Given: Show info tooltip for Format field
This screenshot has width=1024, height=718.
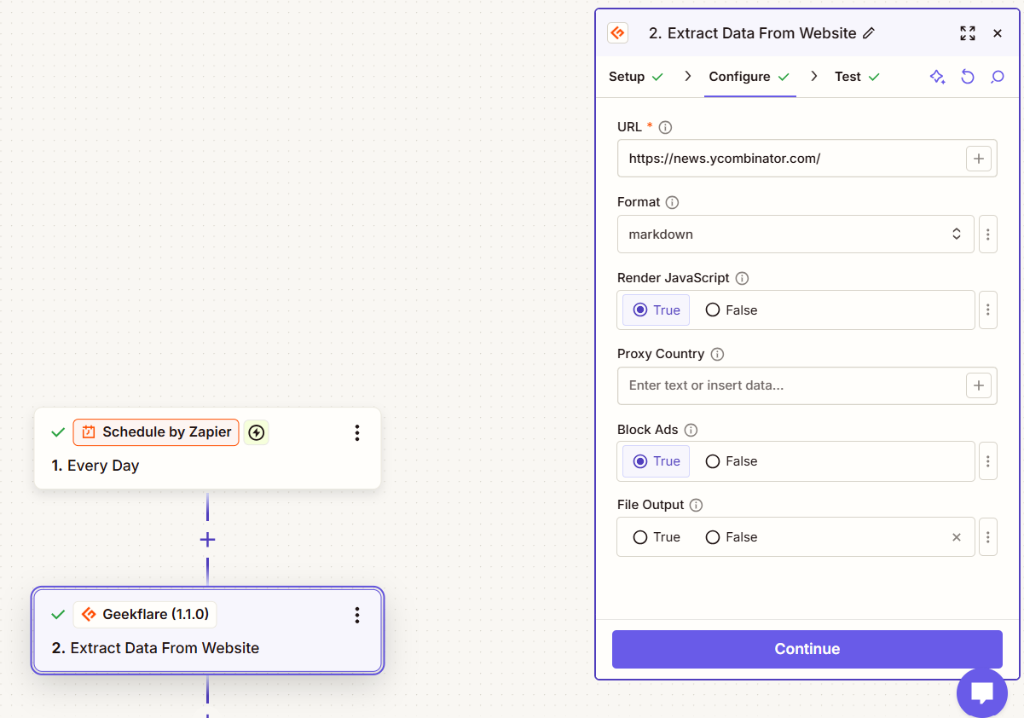Looking at the screenshot, I should 672,202.
